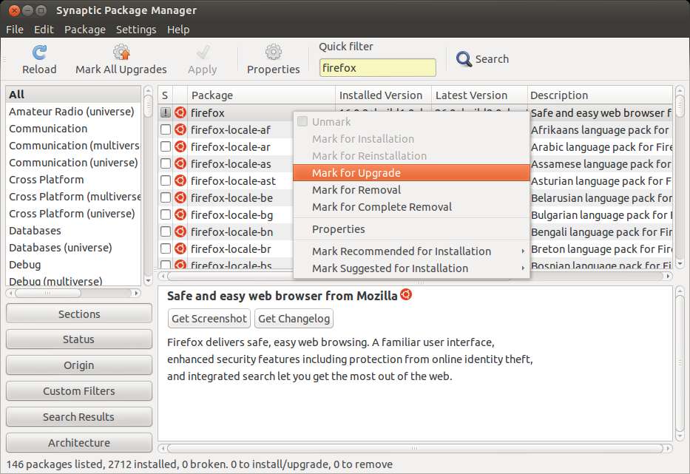Screen dimensions: 690x474
Task: Show the Status filter view
Action: pos(79,339)
